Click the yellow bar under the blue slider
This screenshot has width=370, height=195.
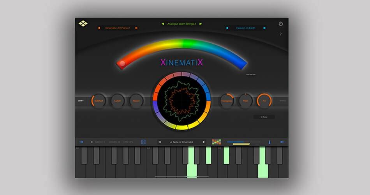241,144
